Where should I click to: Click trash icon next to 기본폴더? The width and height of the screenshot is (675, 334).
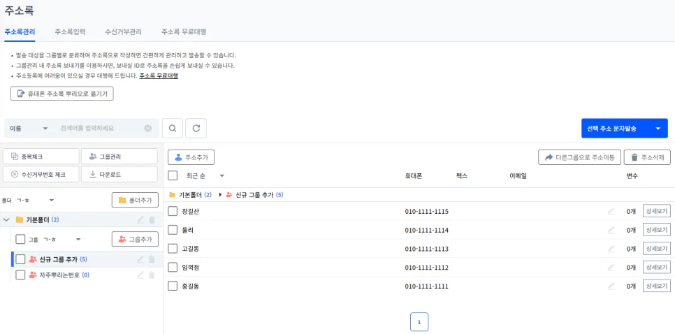[152, 220]
